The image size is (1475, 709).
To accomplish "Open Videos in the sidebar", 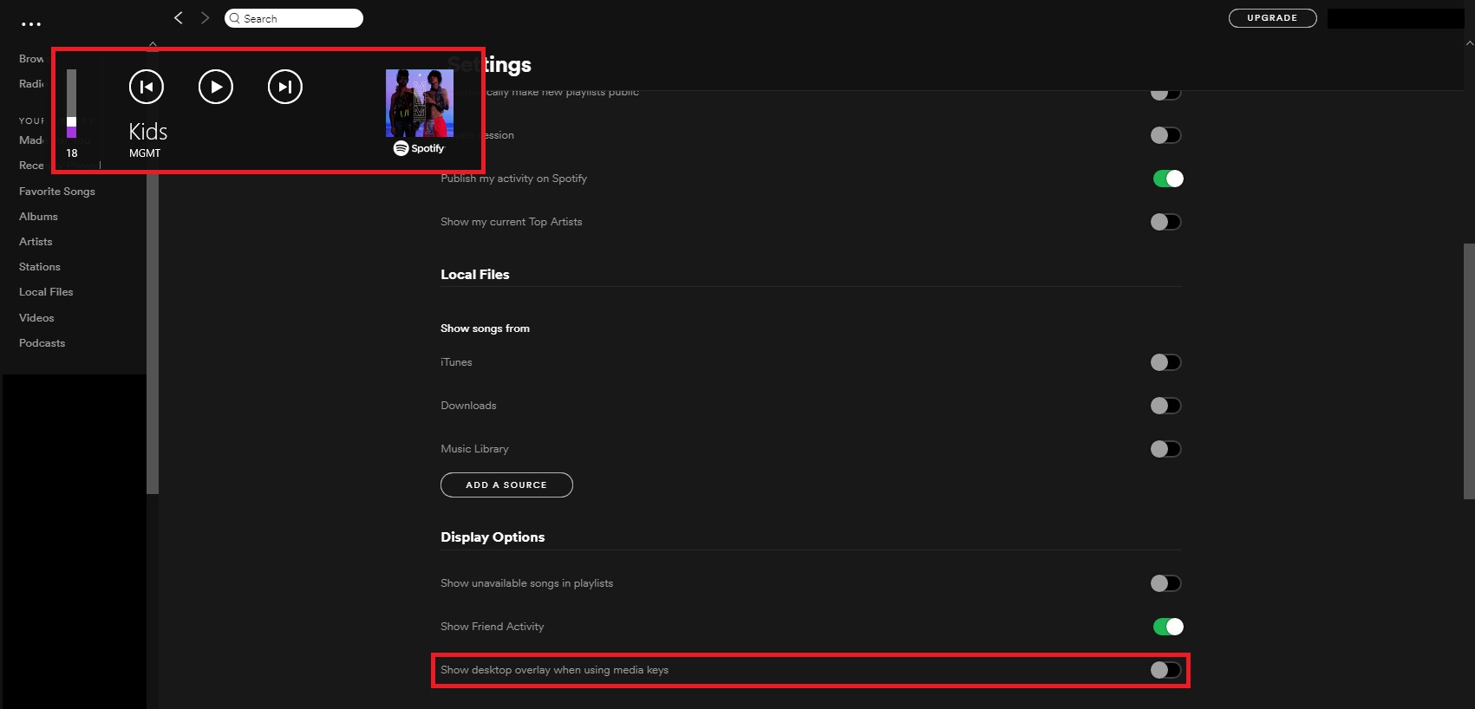I will 36,318.
